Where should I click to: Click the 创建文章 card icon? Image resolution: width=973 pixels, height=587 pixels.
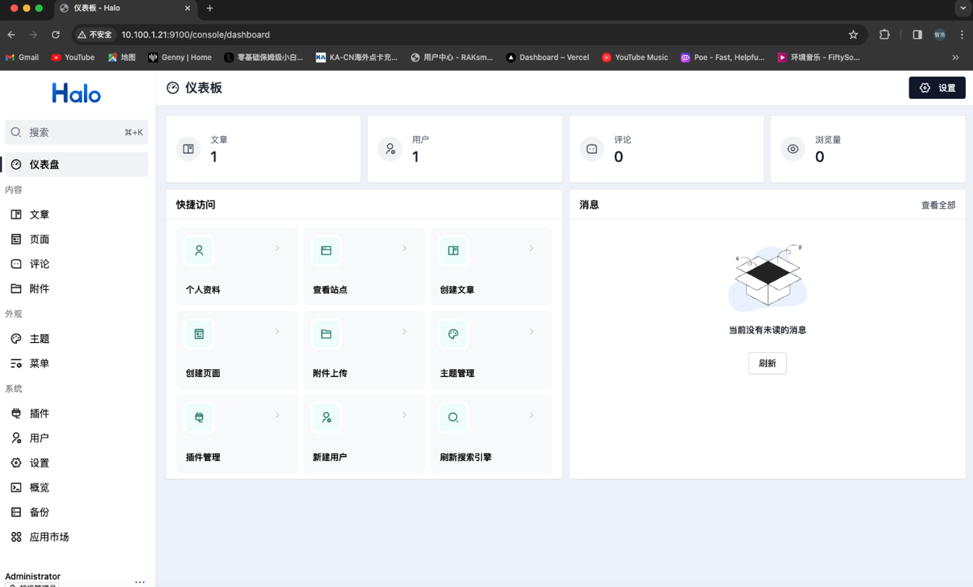tap(453, 250)
